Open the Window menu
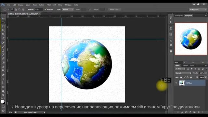The image size is (208, 117). 68,5
